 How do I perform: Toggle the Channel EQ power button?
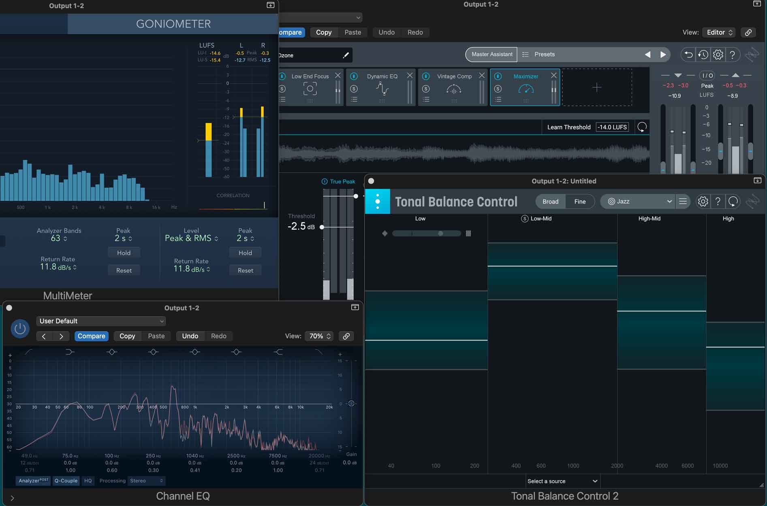click(x=20, y=329)
